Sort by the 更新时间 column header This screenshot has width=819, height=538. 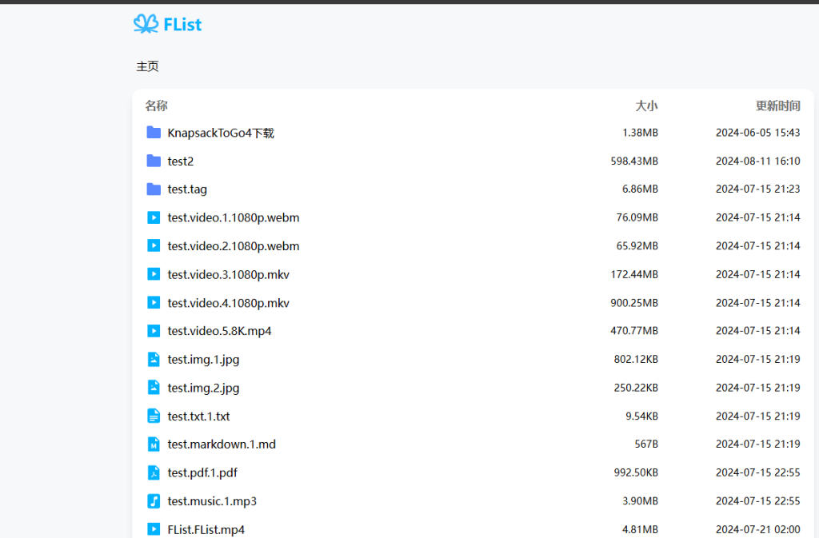coord(777,106)
